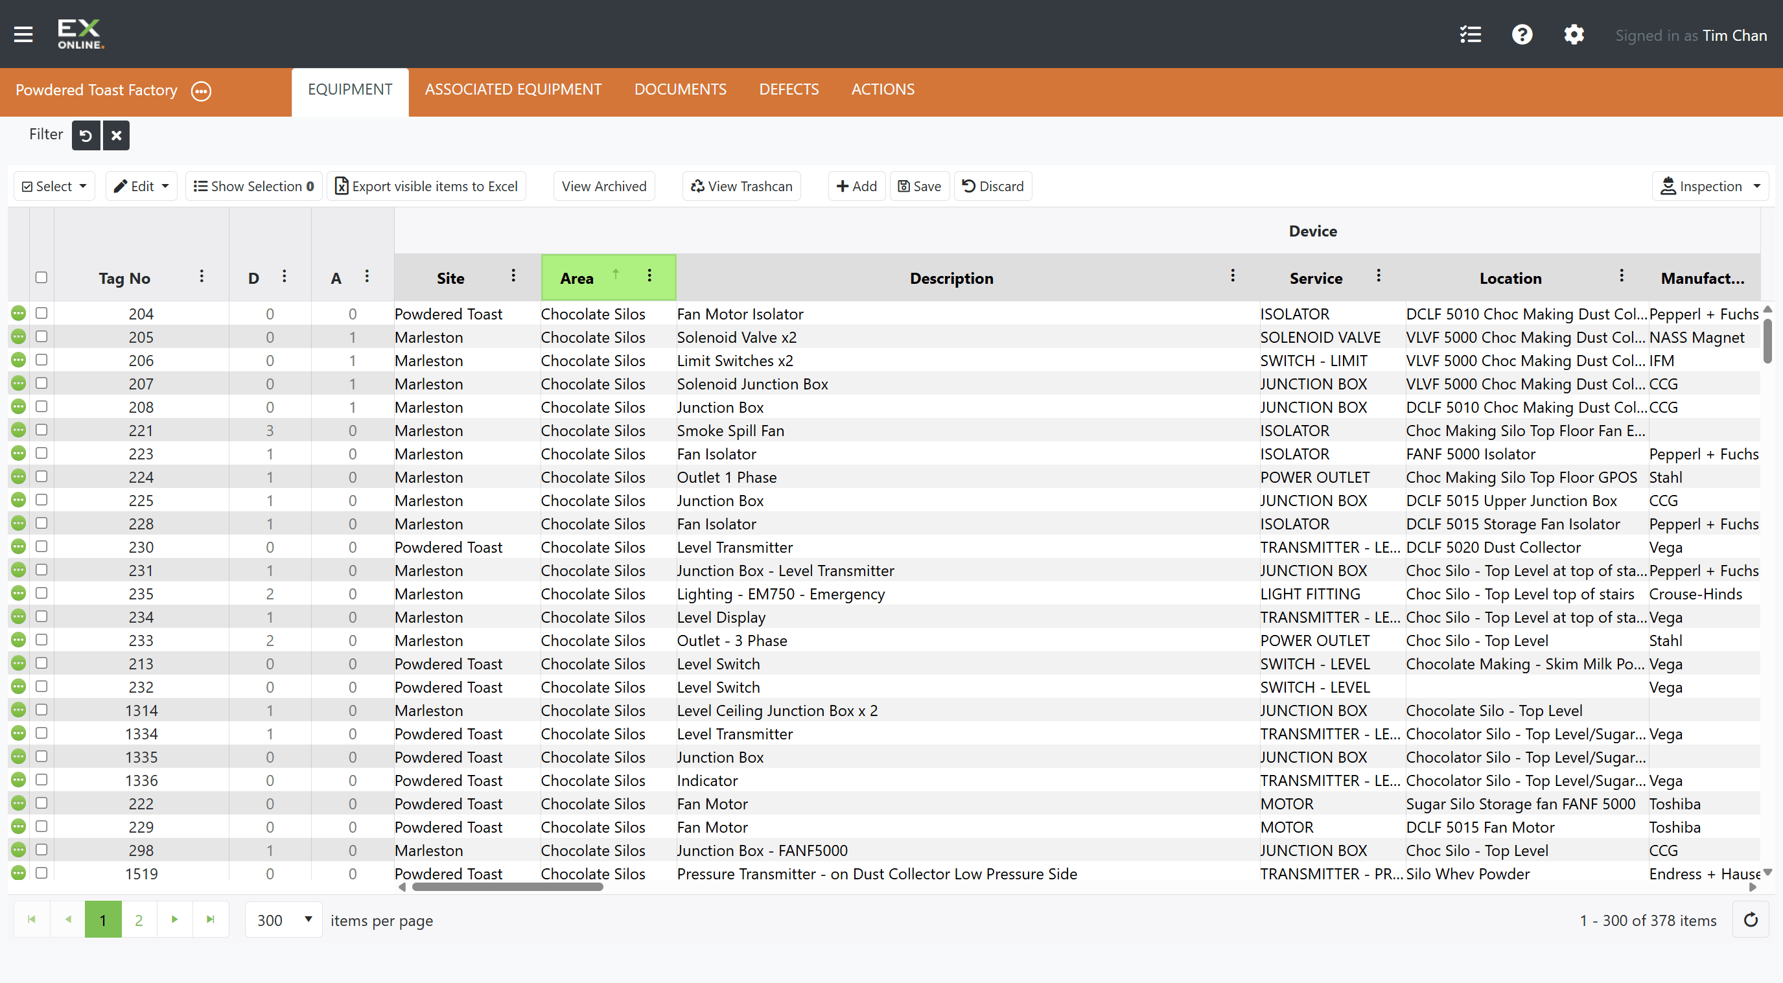Image resolution: width=1783 pixels, height=983 pixels.
Task: Check the row checkbox for tag 204
Action: (x=41, y=314)
